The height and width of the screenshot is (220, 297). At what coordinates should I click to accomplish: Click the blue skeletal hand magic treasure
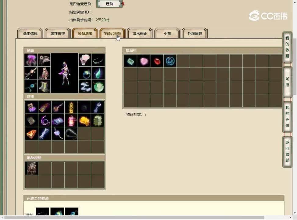45,134
